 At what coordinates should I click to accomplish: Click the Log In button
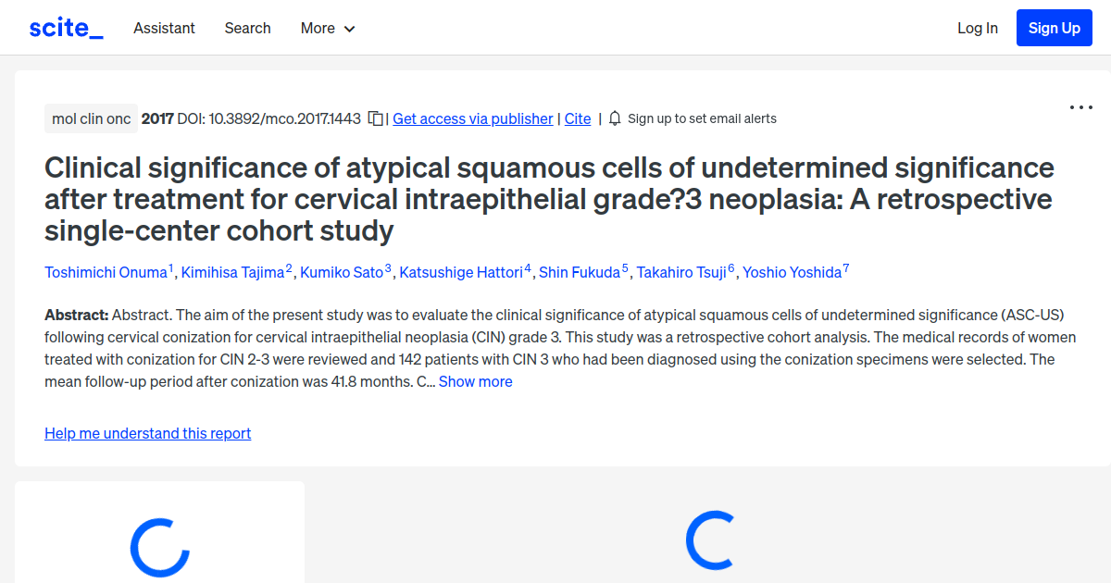click(x=977, y=28)
